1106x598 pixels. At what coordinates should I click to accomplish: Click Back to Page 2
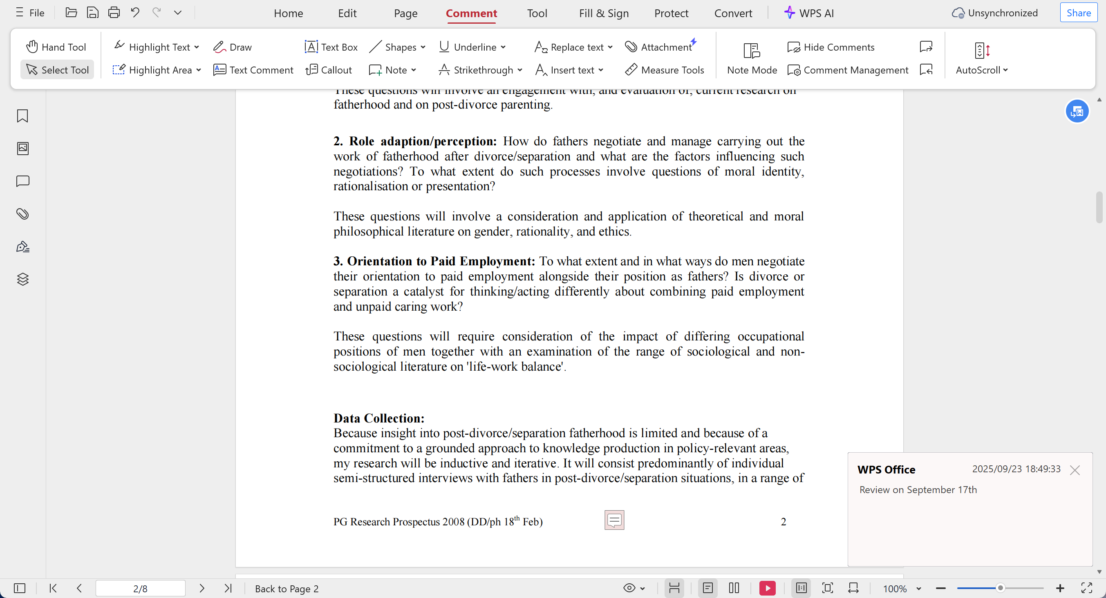287,589
